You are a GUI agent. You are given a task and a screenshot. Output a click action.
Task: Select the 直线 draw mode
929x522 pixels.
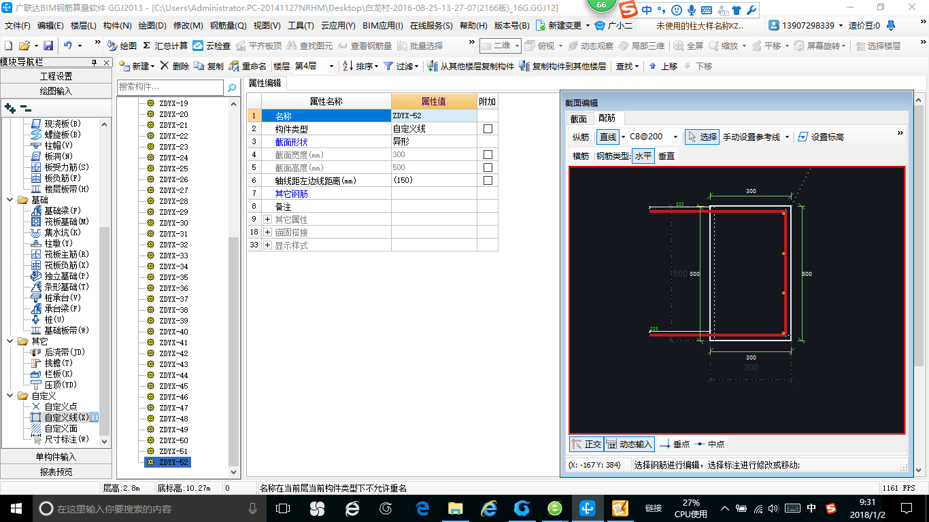click(x=607, y=137)
